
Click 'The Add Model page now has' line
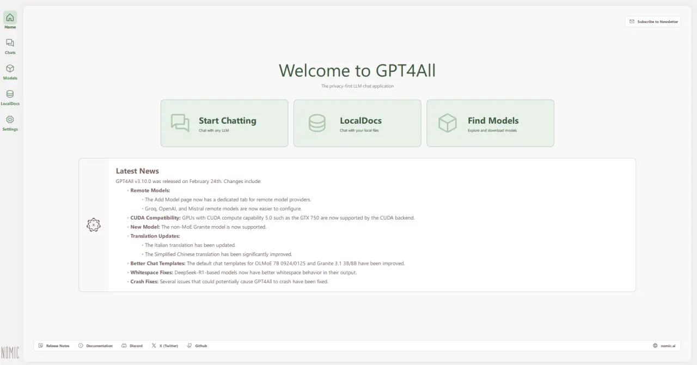tap(228, 200)
